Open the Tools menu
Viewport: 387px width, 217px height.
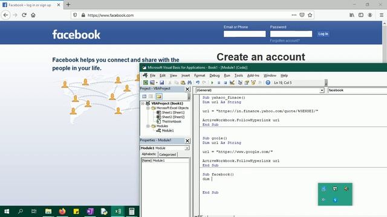[x=238, y=75]
